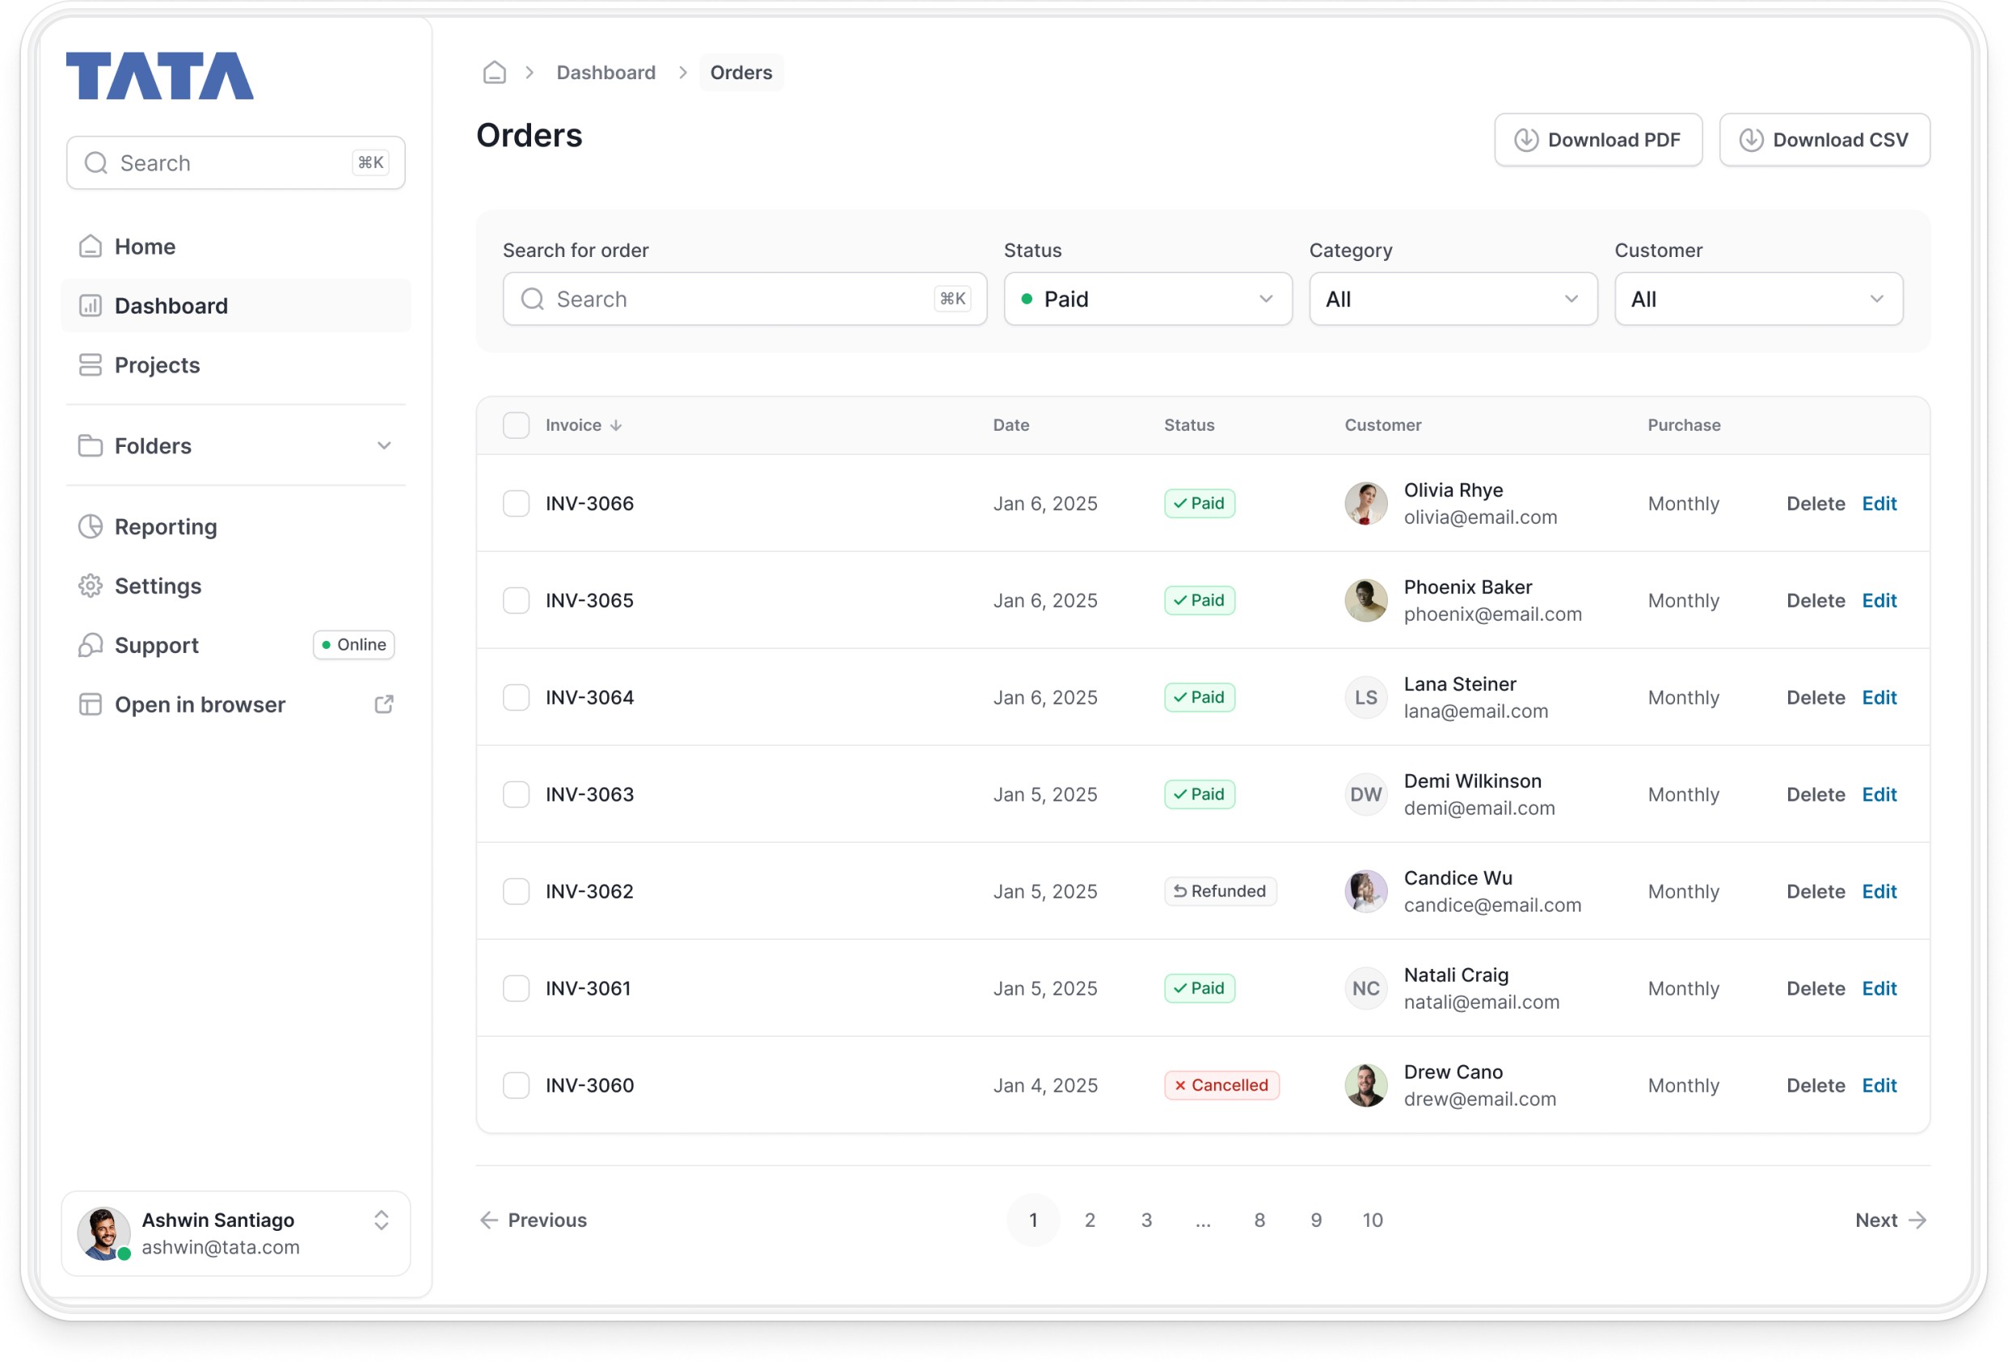2008x1361 pixels.
Task: Edit the INV-3064 order
Action: (x=1879, y=697)
